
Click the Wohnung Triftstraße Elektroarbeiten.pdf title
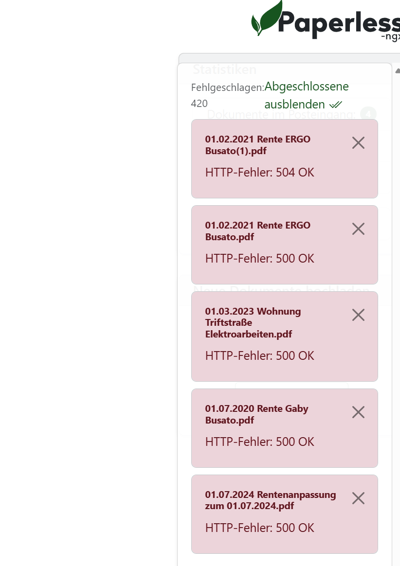(x=253, y=322)
